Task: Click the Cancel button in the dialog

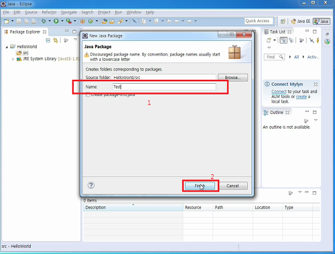Action: (232, 186)
